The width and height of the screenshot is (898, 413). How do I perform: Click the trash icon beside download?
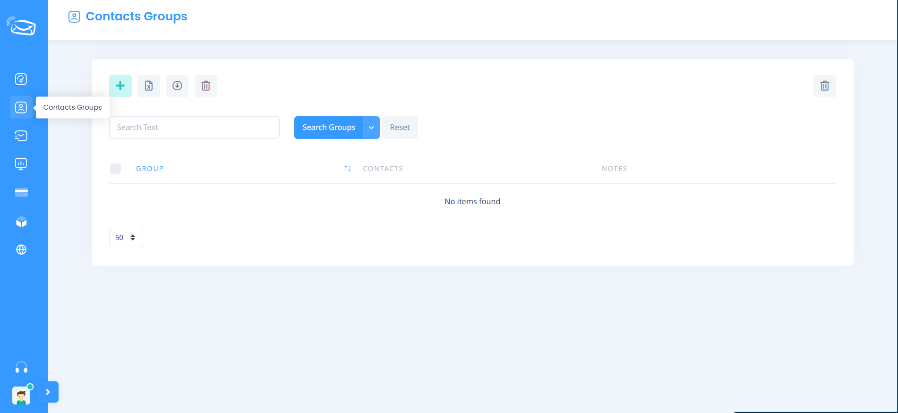click(206, 86)
